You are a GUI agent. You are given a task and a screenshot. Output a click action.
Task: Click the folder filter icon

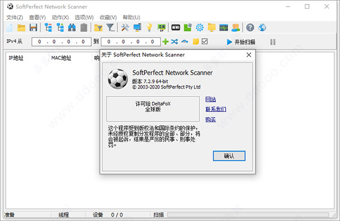click(x=98, y=28)
